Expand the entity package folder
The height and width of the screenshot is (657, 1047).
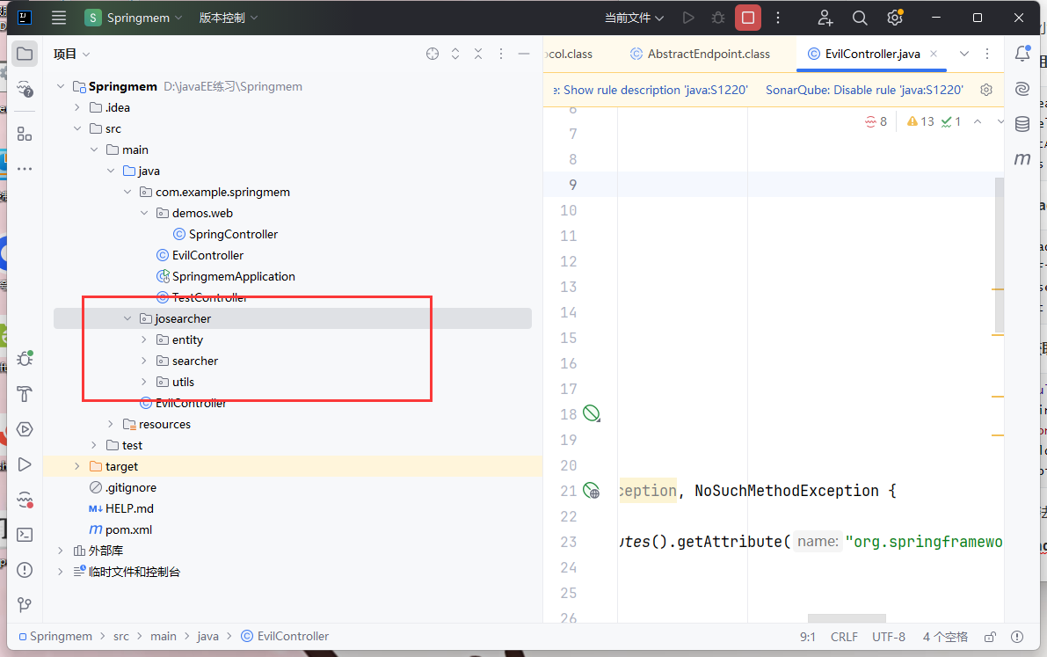[145, 339]
